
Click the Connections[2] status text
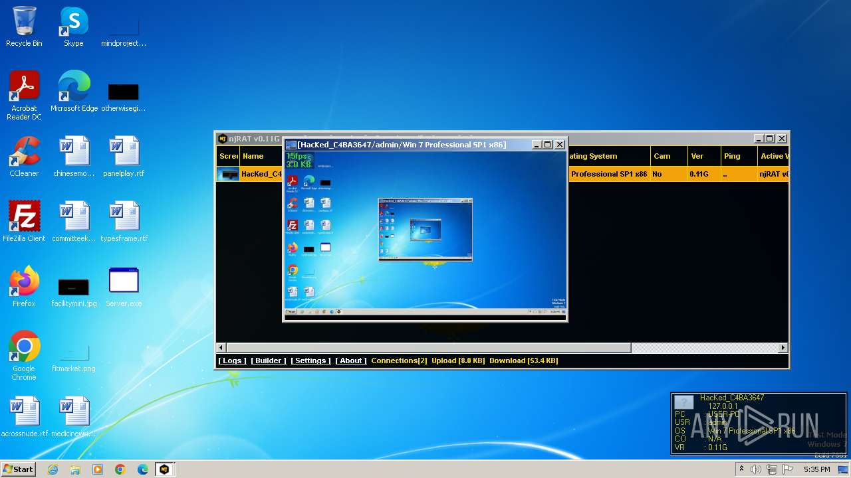pyautogui.click(x=399, y=360)
